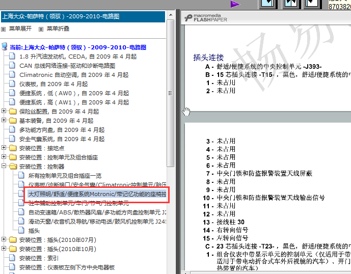351x274 pixels.
Task: Expand the 安装位置：插头(2010年07月) node
Action: [4, 239]
